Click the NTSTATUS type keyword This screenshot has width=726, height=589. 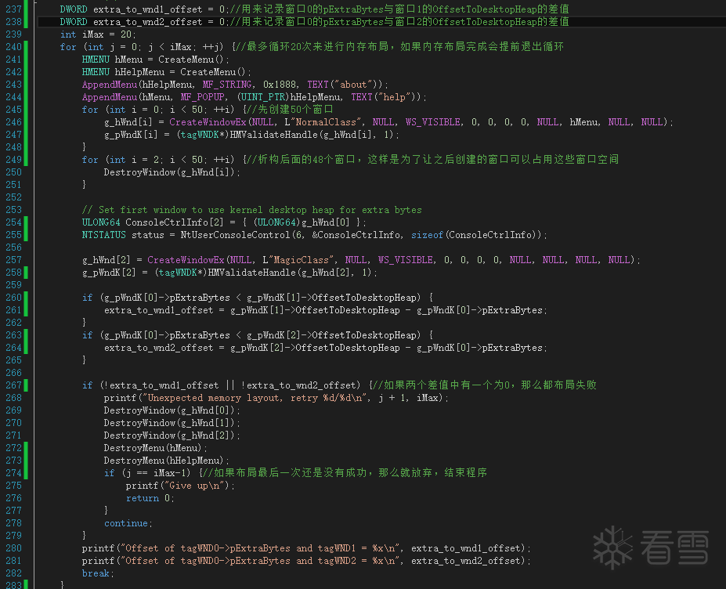pyautogui.click(x=103, y=235)
